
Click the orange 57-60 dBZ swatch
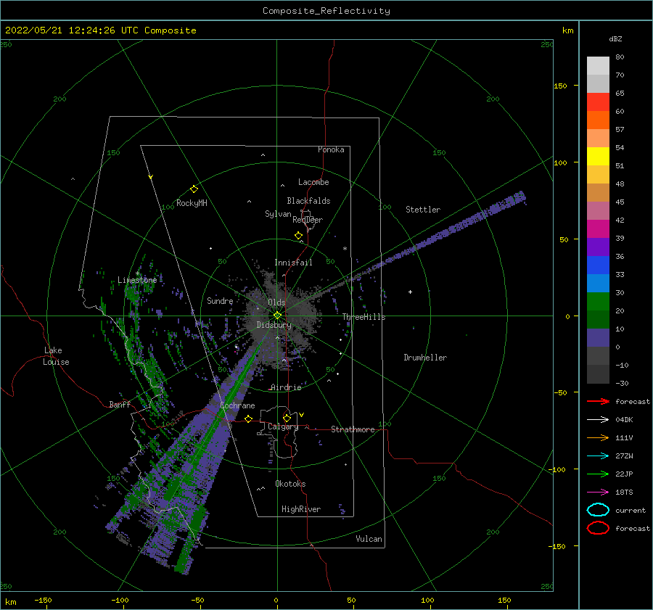pyautogui.click(x=598, y=120)
